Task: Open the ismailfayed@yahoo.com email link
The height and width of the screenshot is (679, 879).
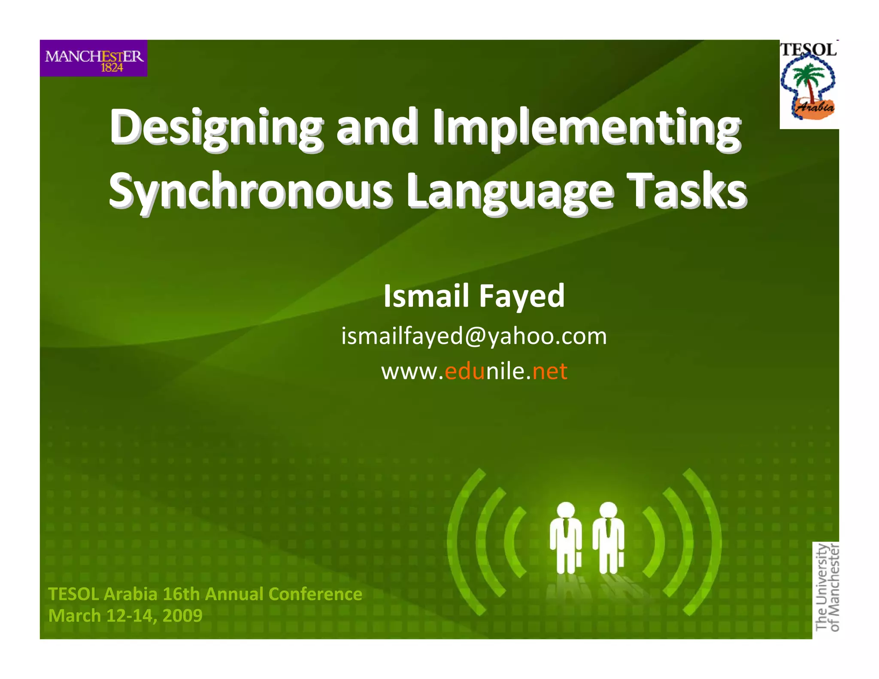Action: 474,336
